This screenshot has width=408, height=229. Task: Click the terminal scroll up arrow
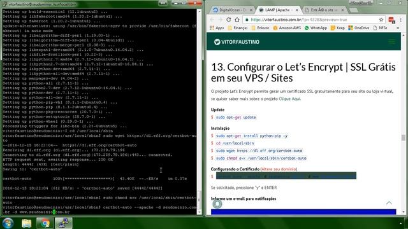[x=200, y=11]
